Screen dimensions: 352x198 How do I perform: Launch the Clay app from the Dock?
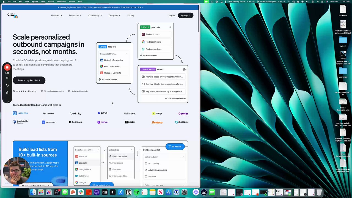tap(105, 192)
